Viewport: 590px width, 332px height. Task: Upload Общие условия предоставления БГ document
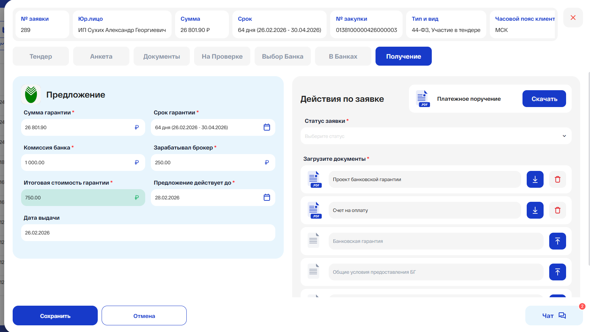coord(558,272)
